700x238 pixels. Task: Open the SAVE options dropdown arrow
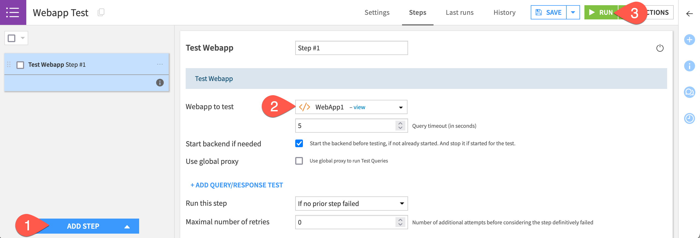point(573,12)
